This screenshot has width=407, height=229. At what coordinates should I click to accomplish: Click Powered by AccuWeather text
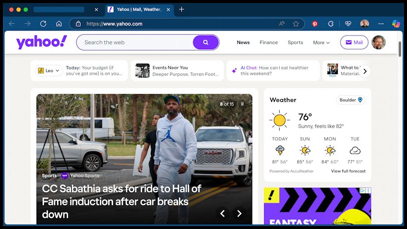tap(292, 171)
